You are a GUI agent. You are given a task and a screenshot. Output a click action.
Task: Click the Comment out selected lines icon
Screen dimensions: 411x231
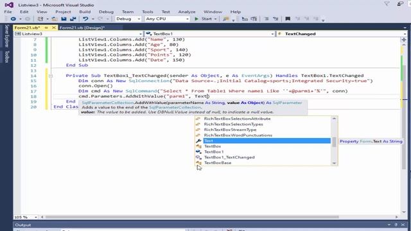[267, 19]
